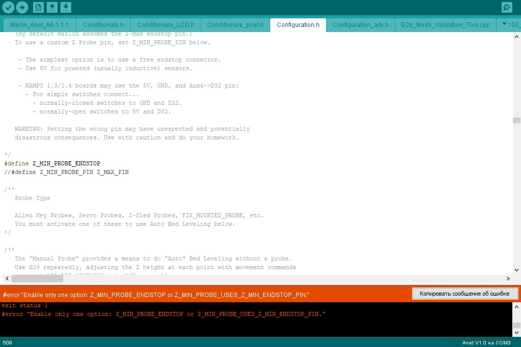Viewport: 521px width, 347px height.
Task: Open the Serial Monitor magnifier icon
Action: 507,7
